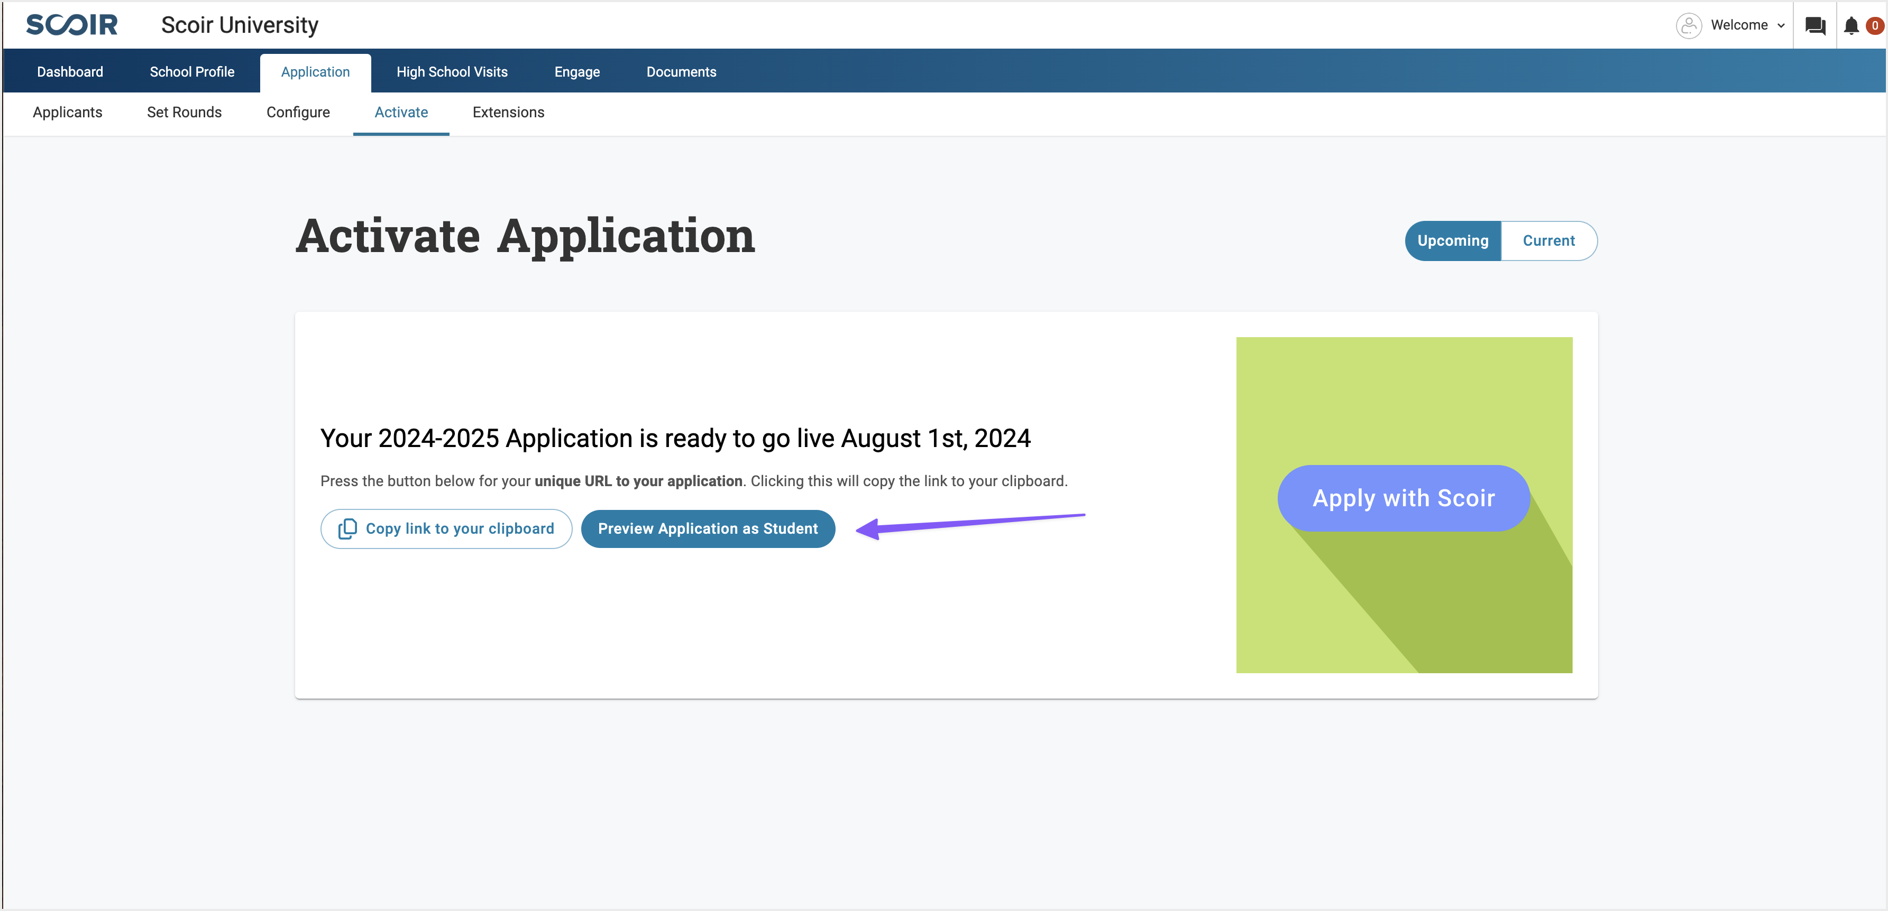The width and height of the screenshot is (1888, 911).
Task: Click the notification count badge
Action: [x=1874, y=26]
